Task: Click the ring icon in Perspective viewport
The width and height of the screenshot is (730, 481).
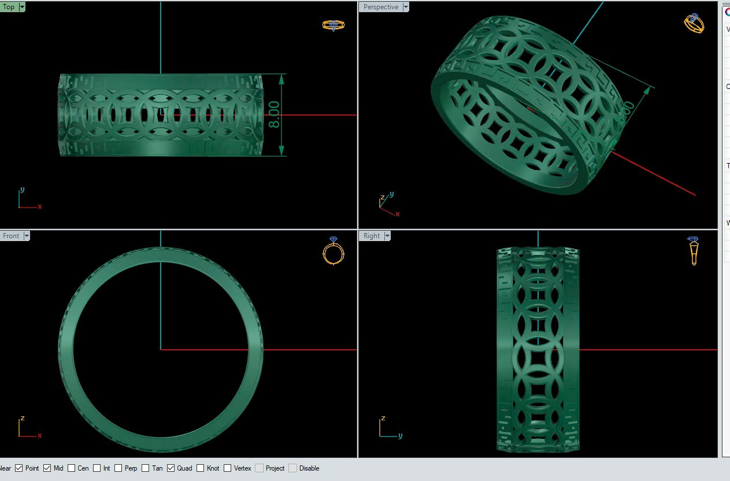Action: pos(694,23)
